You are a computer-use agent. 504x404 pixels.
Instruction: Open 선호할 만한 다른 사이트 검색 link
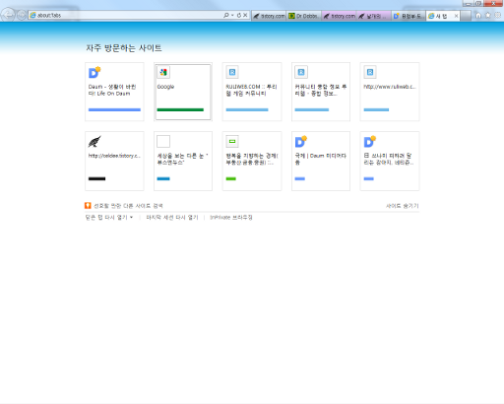coord(128,206)
